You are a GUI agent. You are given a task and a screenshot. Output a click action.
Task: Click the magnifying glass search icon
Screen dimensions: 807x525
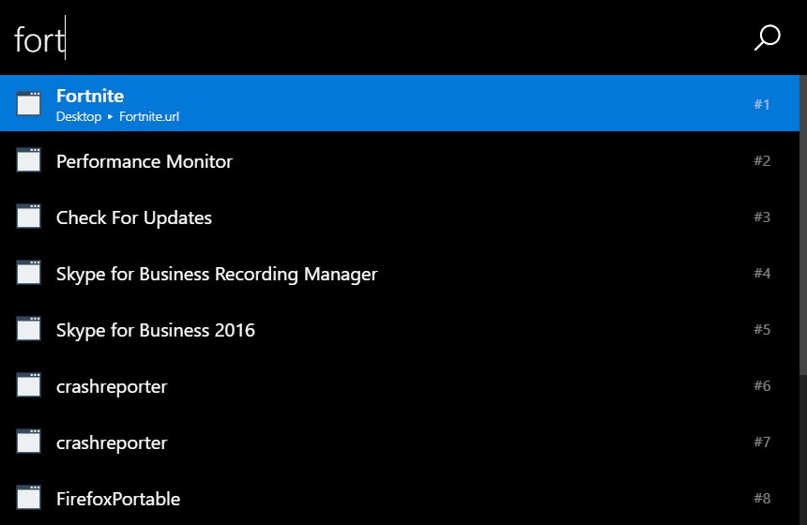coord(767,37)
